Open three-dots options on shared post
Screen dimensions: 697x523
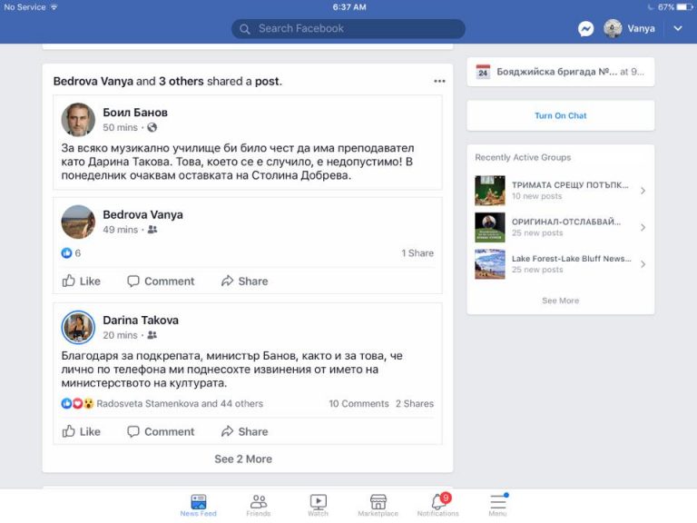coord(439,81)
